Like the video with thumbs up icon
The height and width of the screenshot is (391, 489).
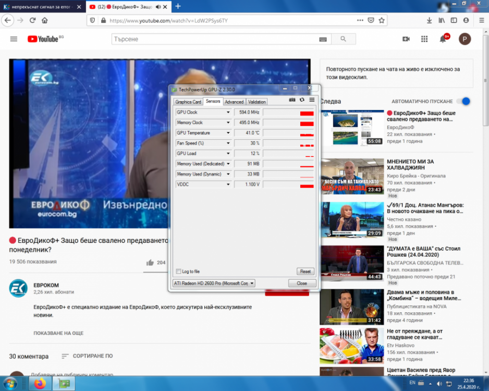click(x=150, y=263)
